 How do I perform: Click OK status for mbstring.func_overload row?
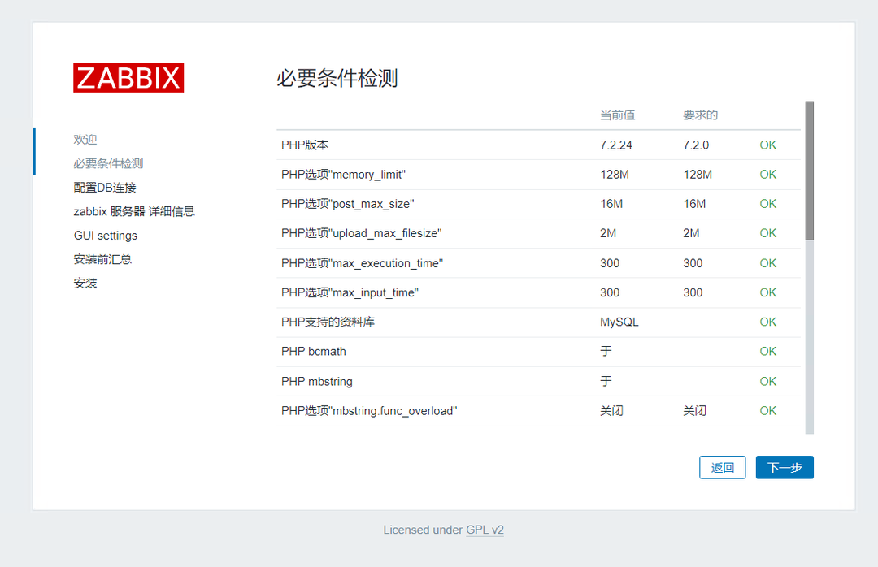tap(767, 411)
